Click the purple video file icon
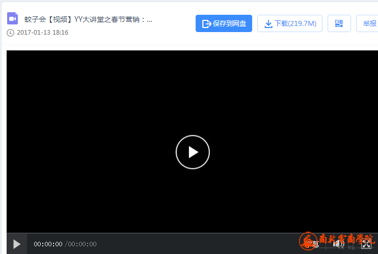 coord(12,18)
